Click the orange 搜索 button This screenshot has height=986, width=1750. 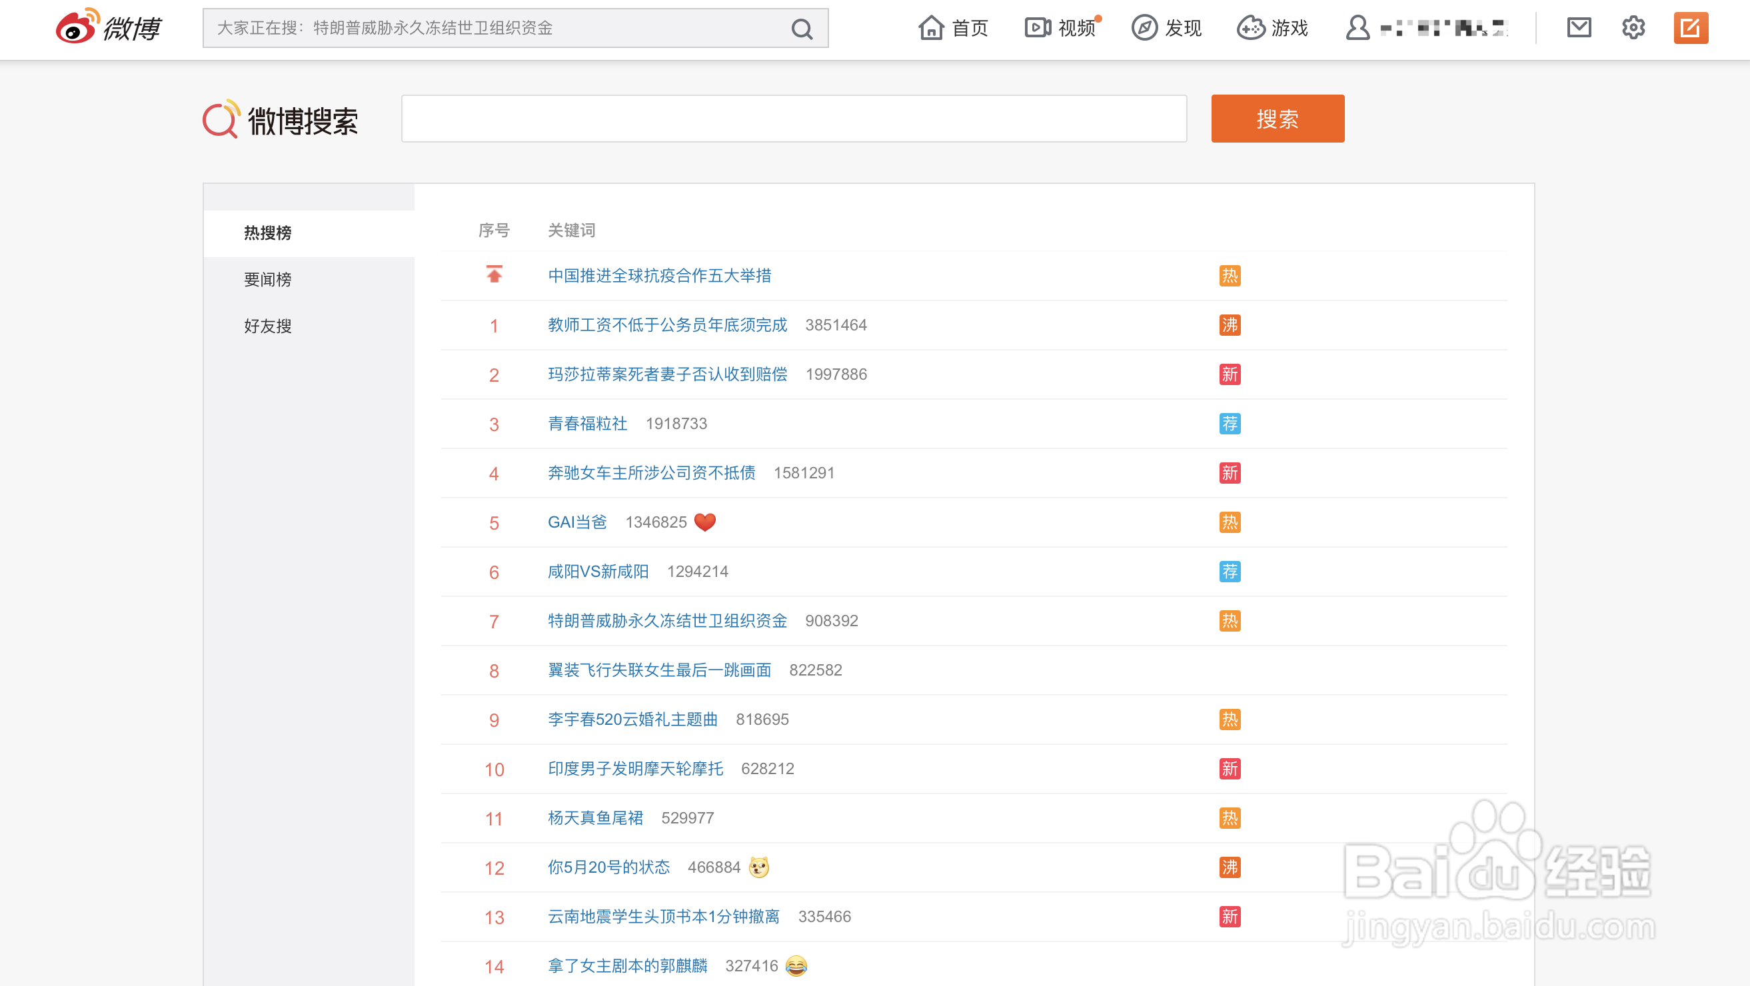click(x=1277, y=119)
